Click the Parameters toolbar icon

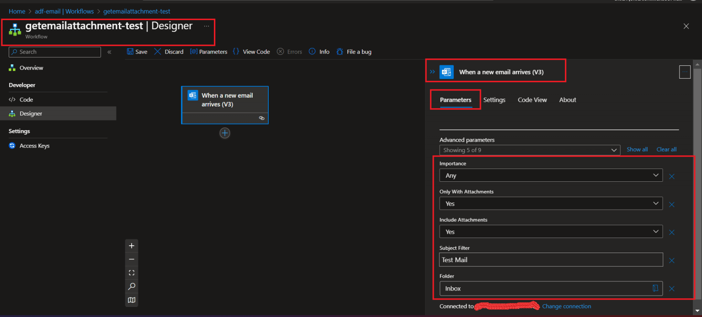click(x=193, y=52)
